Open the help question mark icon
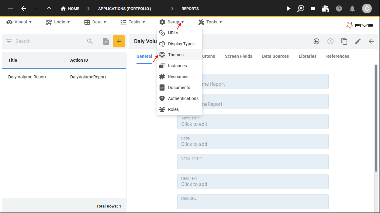The height and width of the screenshot is (213, 380). [x=339, y=9]
